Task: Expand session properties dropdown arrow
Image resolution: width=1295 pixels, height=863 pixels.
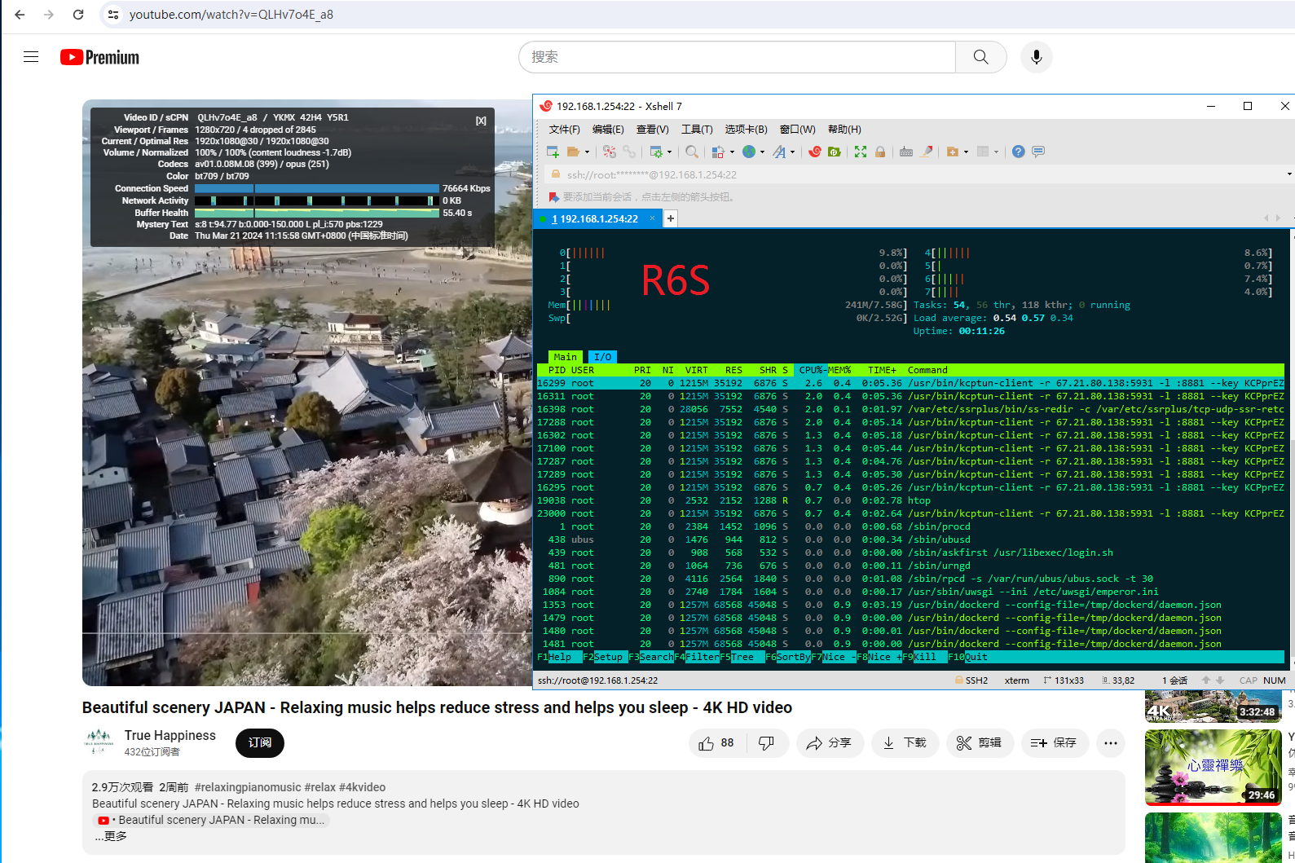Action: [x=670, y=152]
